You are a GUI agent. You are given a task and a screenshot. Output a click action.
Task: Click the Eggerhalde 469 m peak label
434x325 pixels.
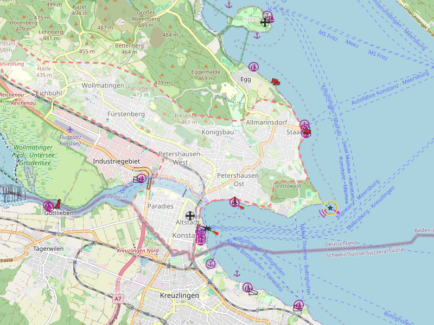coord(206,75)
